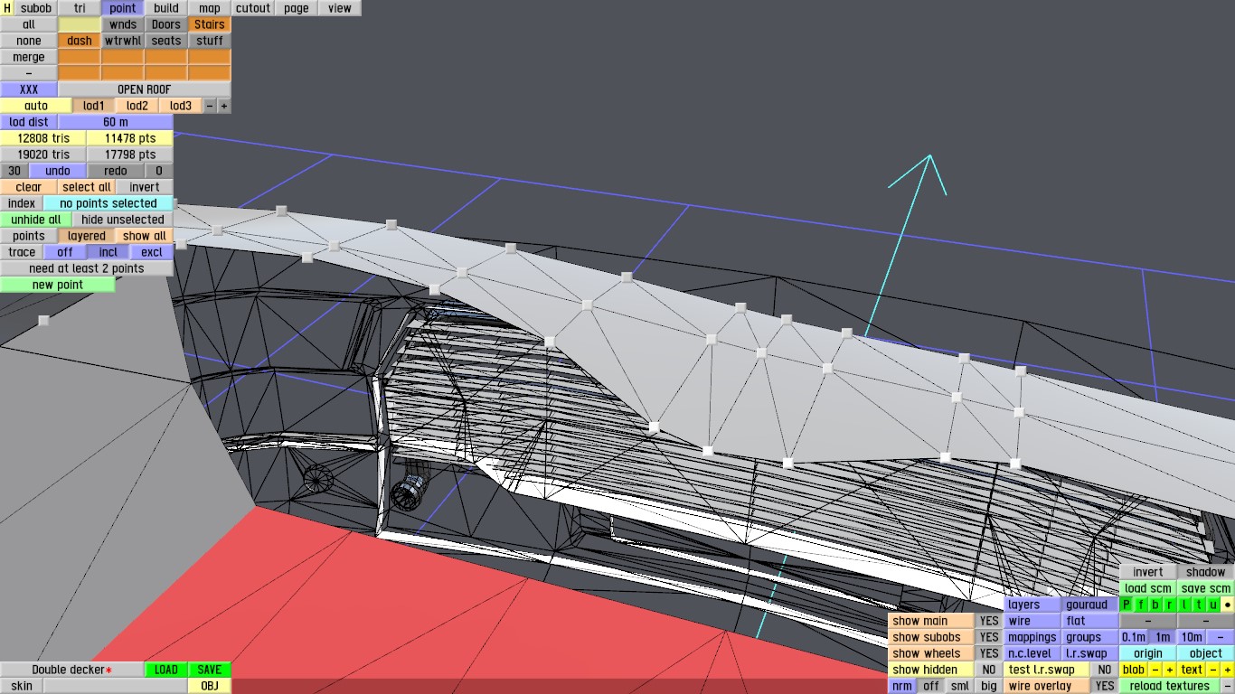Open the cutout tab
The image size is (1235, 694).
click(x=253, y=8)
